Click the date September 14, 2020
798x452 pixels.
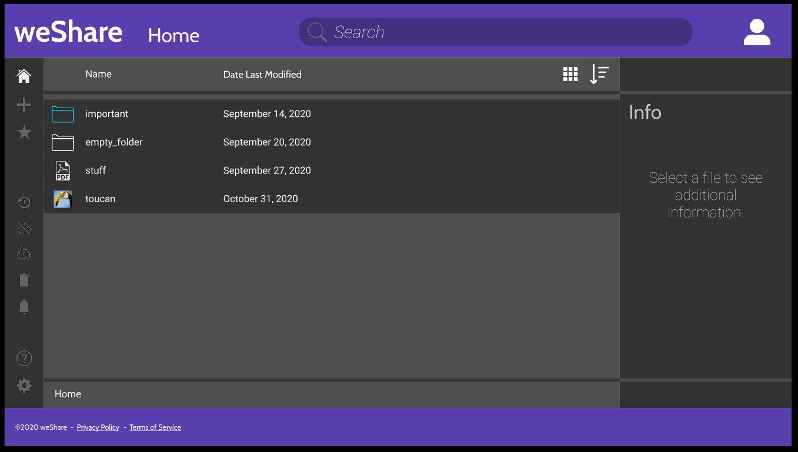[x=267, y=114]
